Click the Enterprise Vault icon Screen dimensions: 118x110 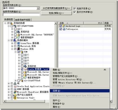(x=15, y=98)
